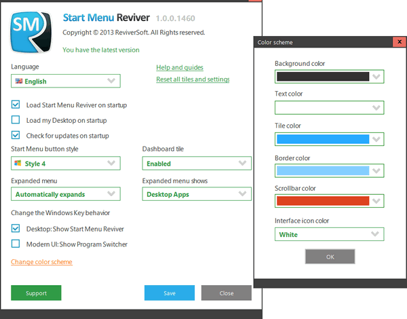Click the 'Change the Windows Key behavior' label
This screenshot has width=407, height=319.
click(60, 212)
